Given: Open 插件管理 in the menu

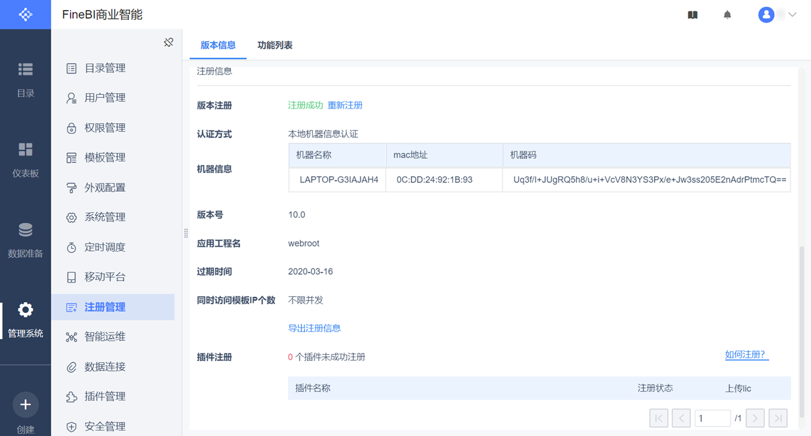Looking at the screenshot, I should (x=105, y=396).
